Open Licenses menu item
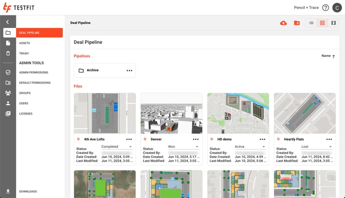The height and width of the screenshot is (198, 345). point(26,113)
